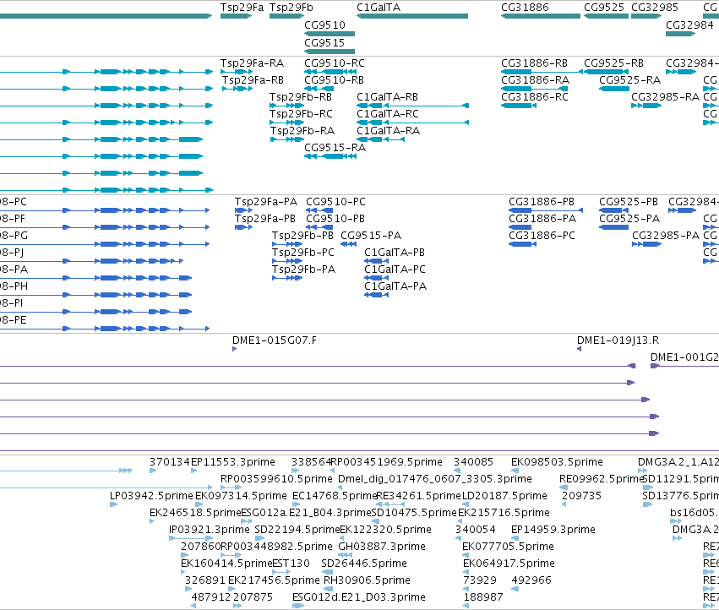Image resolution: width=719 pixels, height=610 pixels.
Task: Select the DME1-019J13.R feature label
Action: [618, 340]
